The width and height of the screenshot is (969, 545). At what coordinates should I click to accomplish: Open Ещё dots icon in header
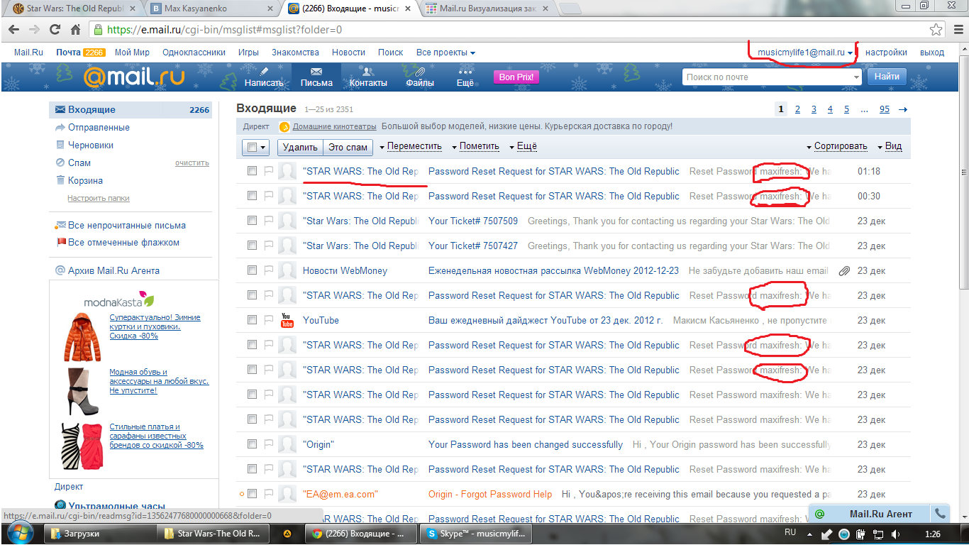click(x=465, y=72)
